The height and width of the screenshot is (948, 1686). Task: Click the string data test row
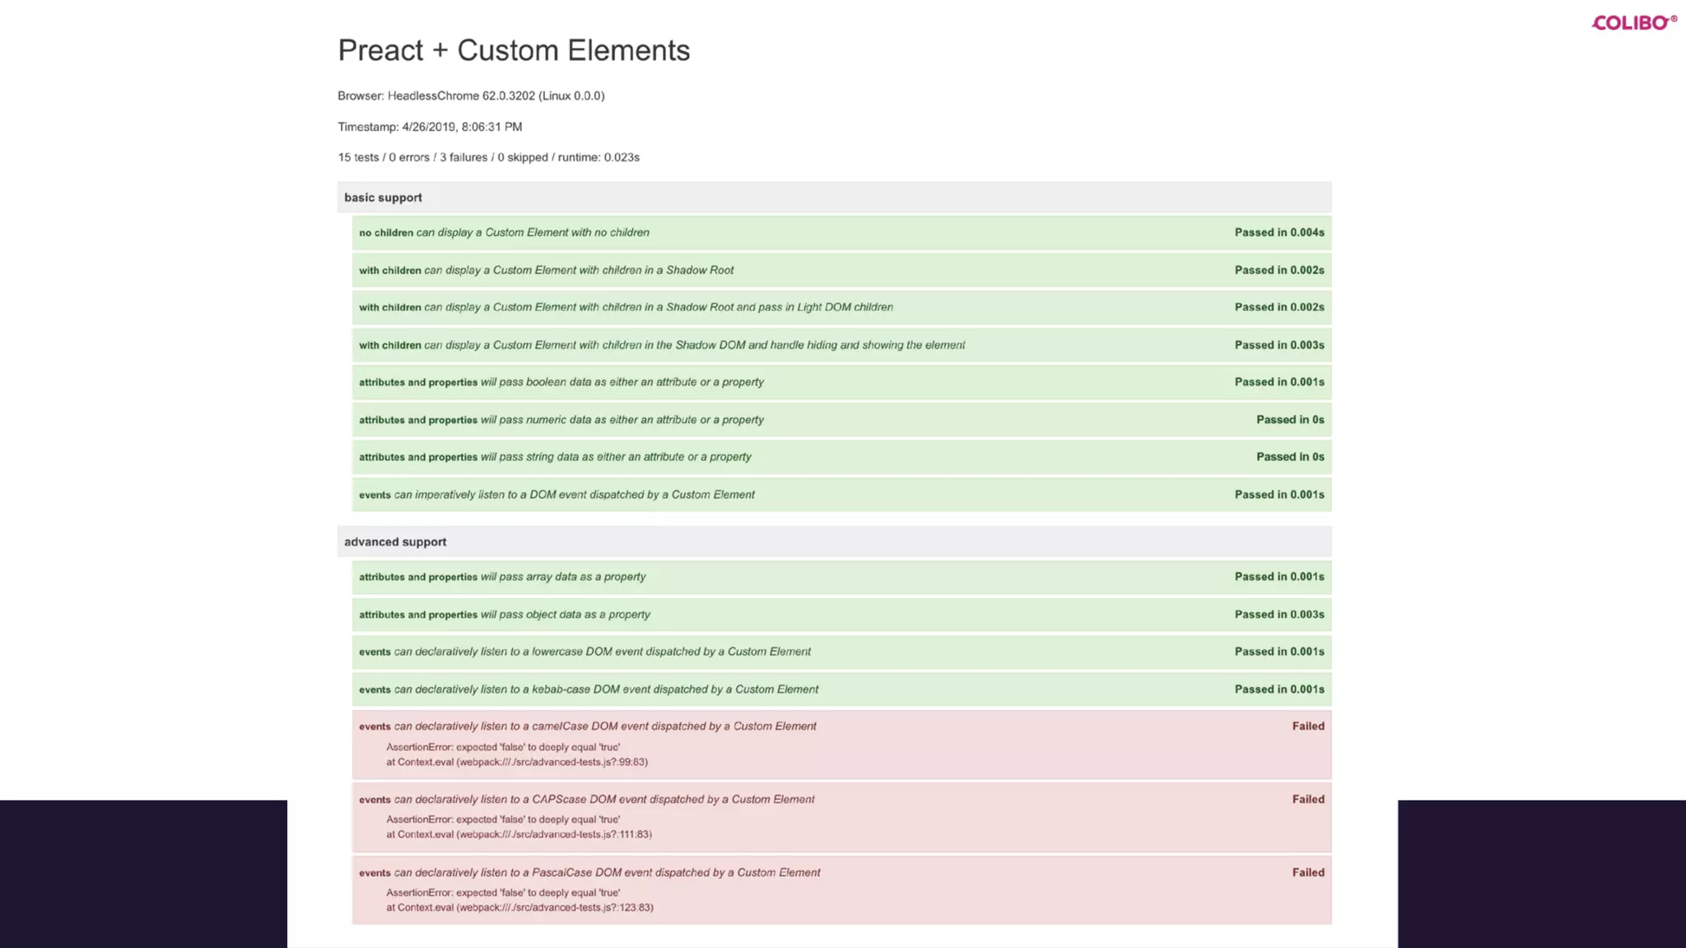coord(841,457)
